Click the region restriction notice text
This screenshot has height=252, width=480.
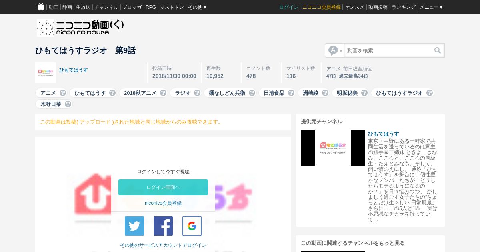(131, 122)
